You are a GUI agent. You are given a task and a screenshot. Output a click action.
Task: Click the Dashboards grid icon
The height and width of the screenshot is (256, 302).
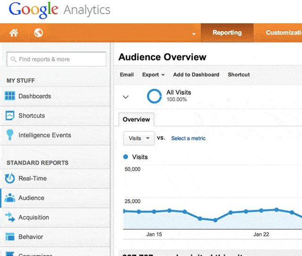pyautogui.click(x=10, y=96)
